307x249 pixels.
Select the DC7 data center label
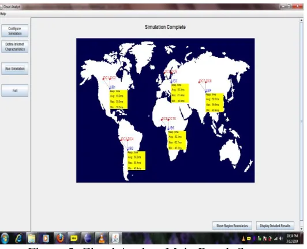[x=202, y=81]
